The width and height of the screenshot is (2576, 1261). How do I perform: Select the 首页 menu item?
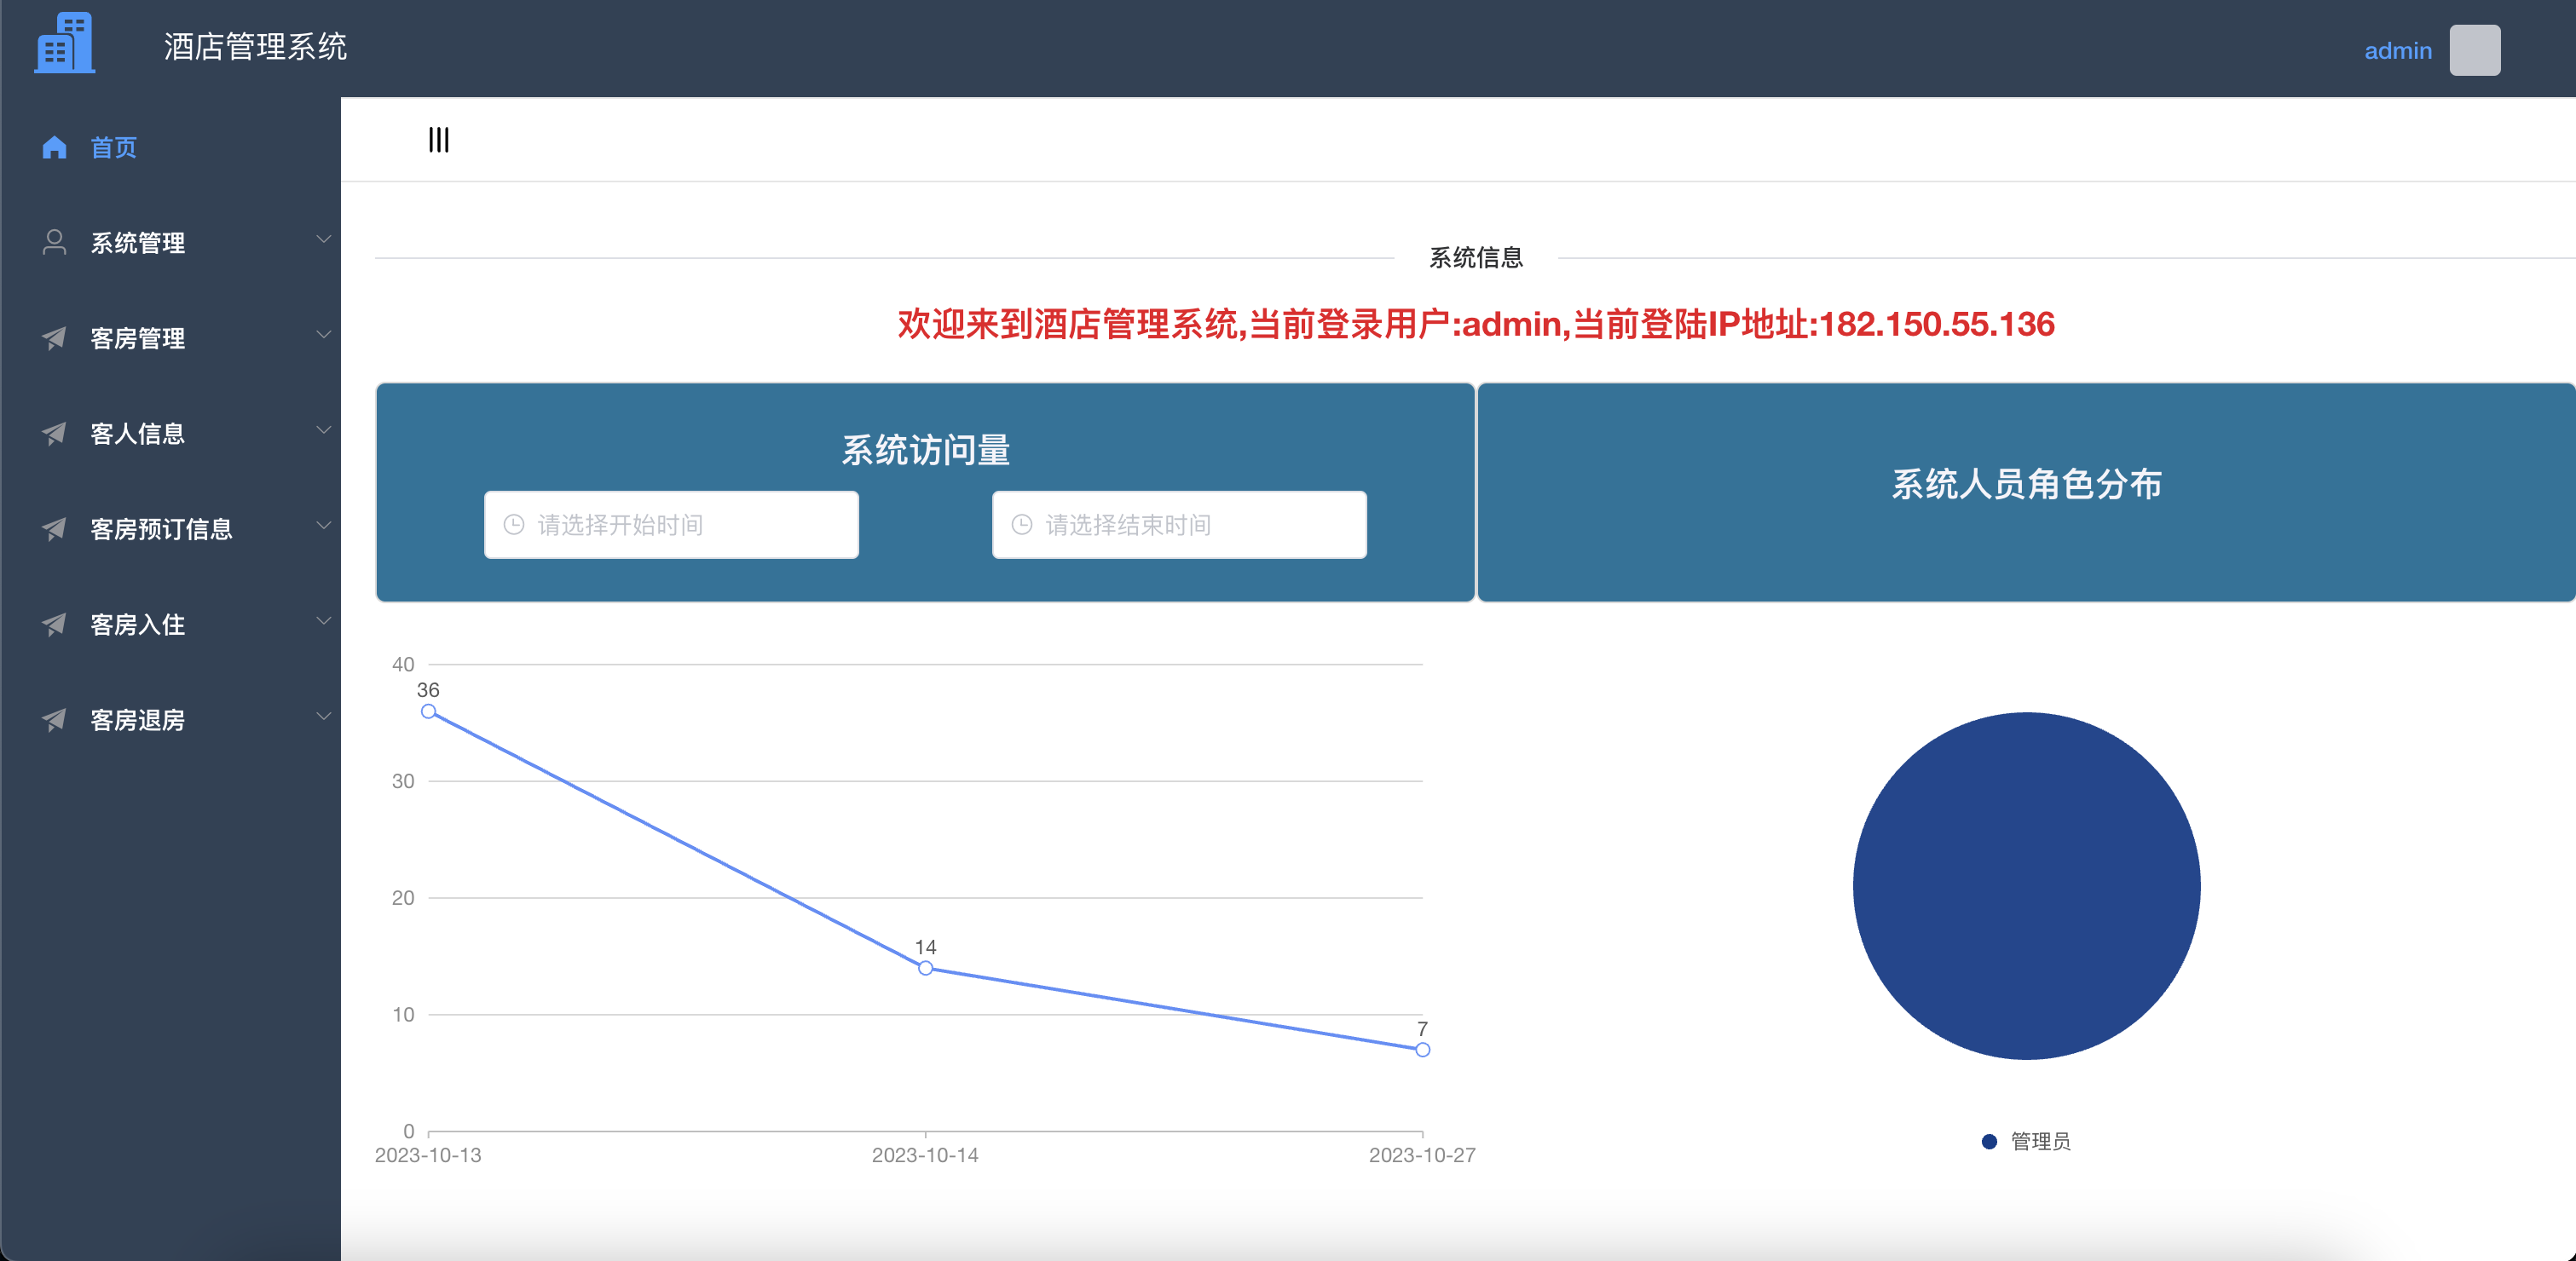tap(114, 147)
